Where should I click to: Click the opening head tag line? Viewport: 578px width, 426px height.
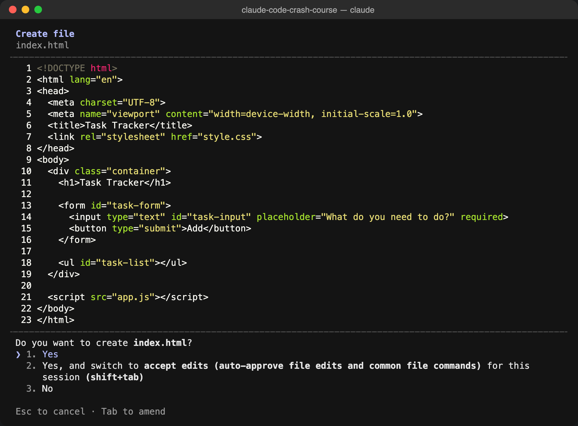pos(53,91)
